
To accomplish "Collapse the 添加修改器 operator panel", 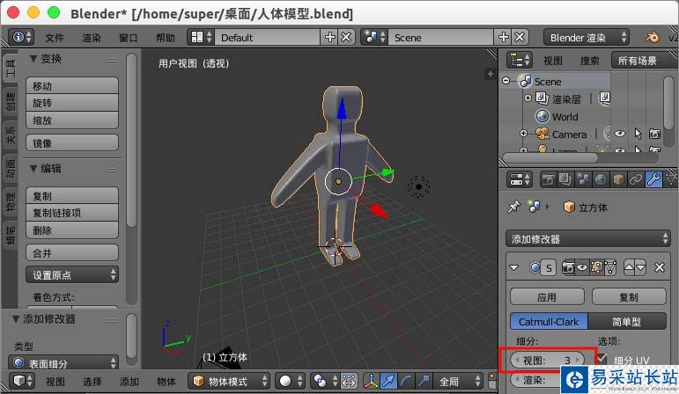I will pos(16,319).
